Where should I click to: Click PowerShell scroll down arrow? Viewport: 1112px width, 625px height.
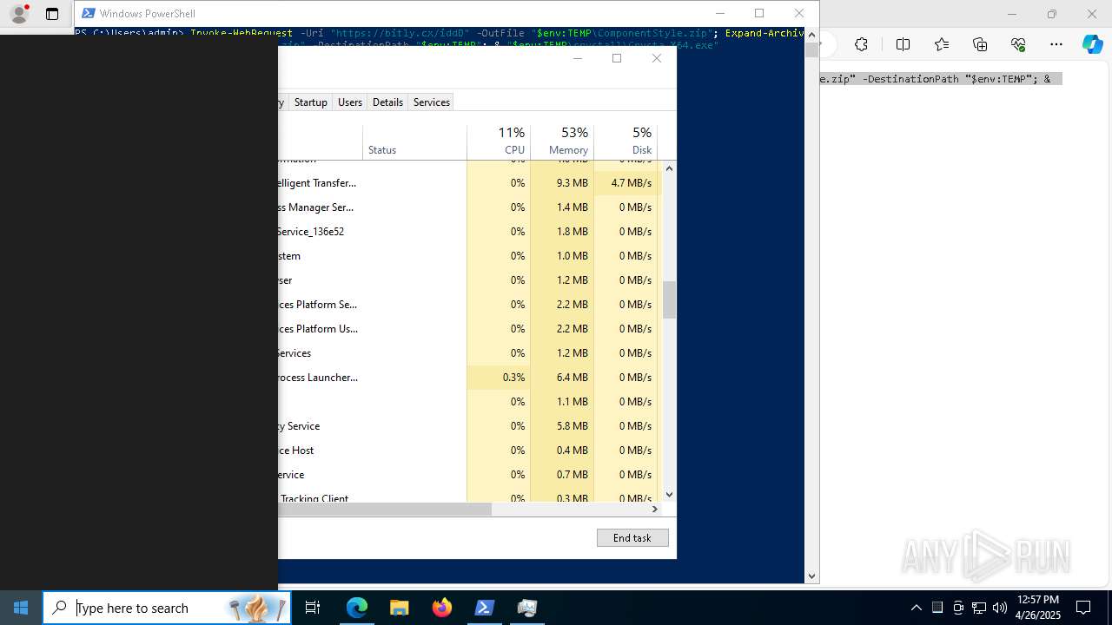[812, 576]
